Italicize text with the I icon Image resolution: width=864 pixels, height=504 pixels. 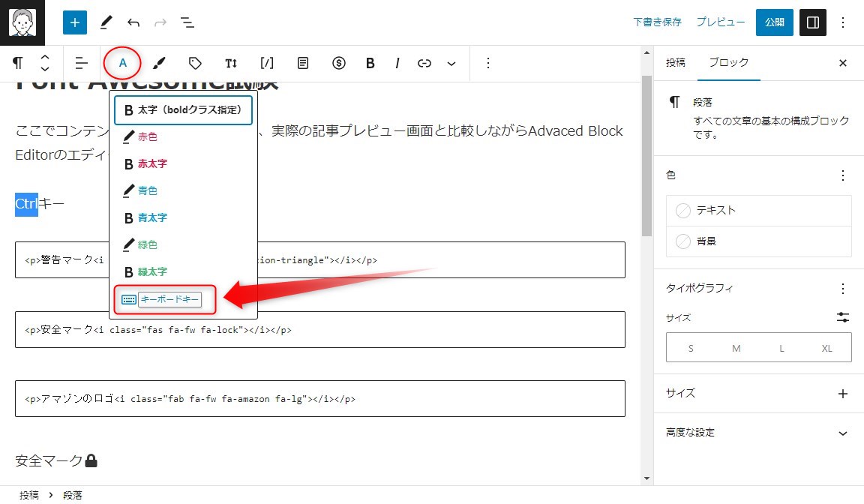pyautogui.click(x=397, y=63)
